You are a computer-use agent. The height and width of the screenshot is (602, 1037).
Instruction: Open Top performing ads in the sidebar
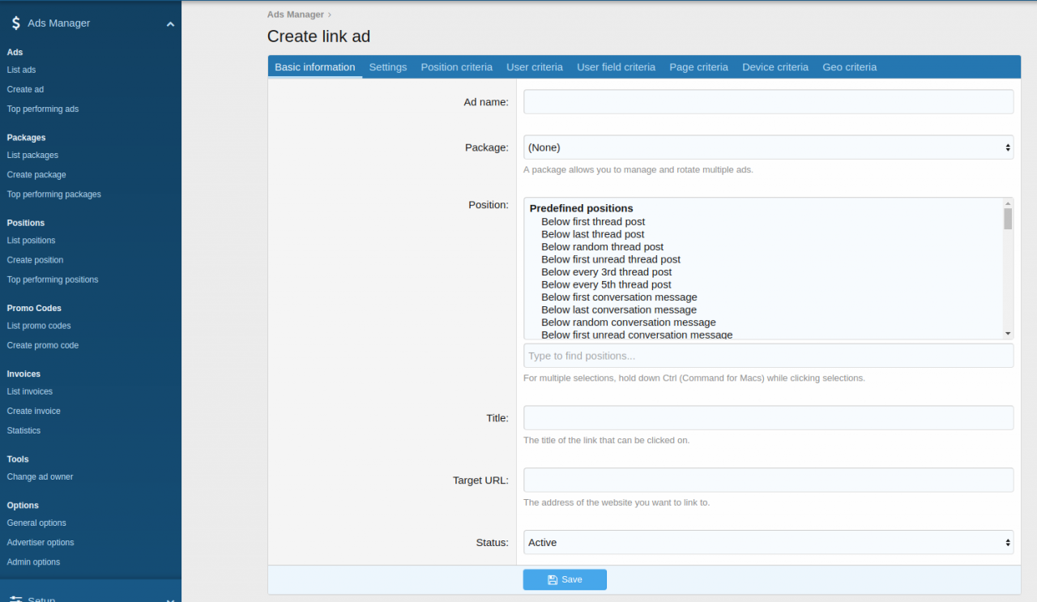tap(41, 109)
